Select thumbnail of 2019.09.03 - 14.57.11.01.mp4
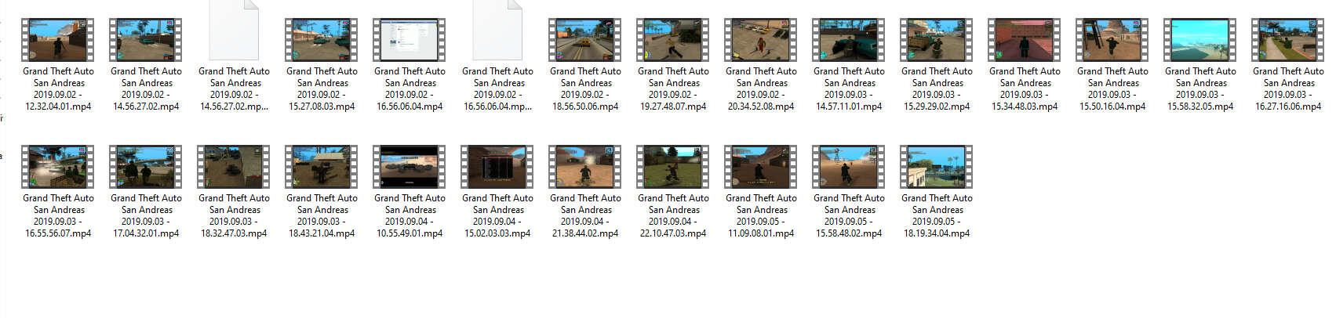Screen dimensions: 1336x318 pos(849,40)
